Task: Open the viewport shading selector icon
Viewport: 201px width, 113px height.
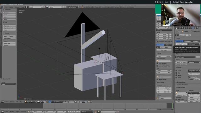Action: 38,102
